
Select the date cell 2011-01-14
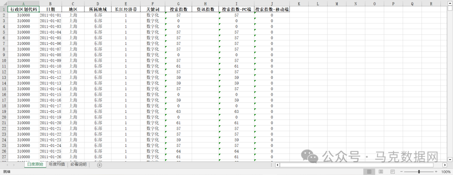point(51,89)
